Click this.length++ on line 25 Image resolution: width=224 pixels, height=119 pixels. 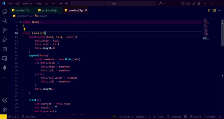(45, 89)
